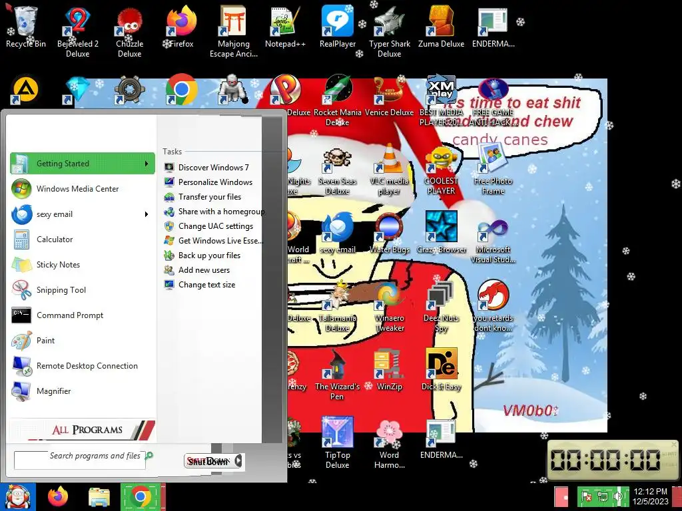Screen dimensions: 682x511
Task: Click the Shut Down button
Action: pyautogui.click(x=208, y=461)
